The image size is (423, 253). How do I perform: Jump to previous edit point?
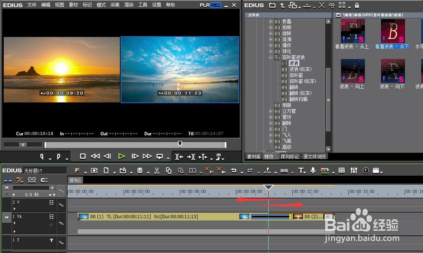179,157
